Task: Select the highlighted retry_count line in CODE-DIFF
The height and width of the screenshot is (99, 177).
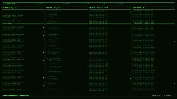Action: 67,24
